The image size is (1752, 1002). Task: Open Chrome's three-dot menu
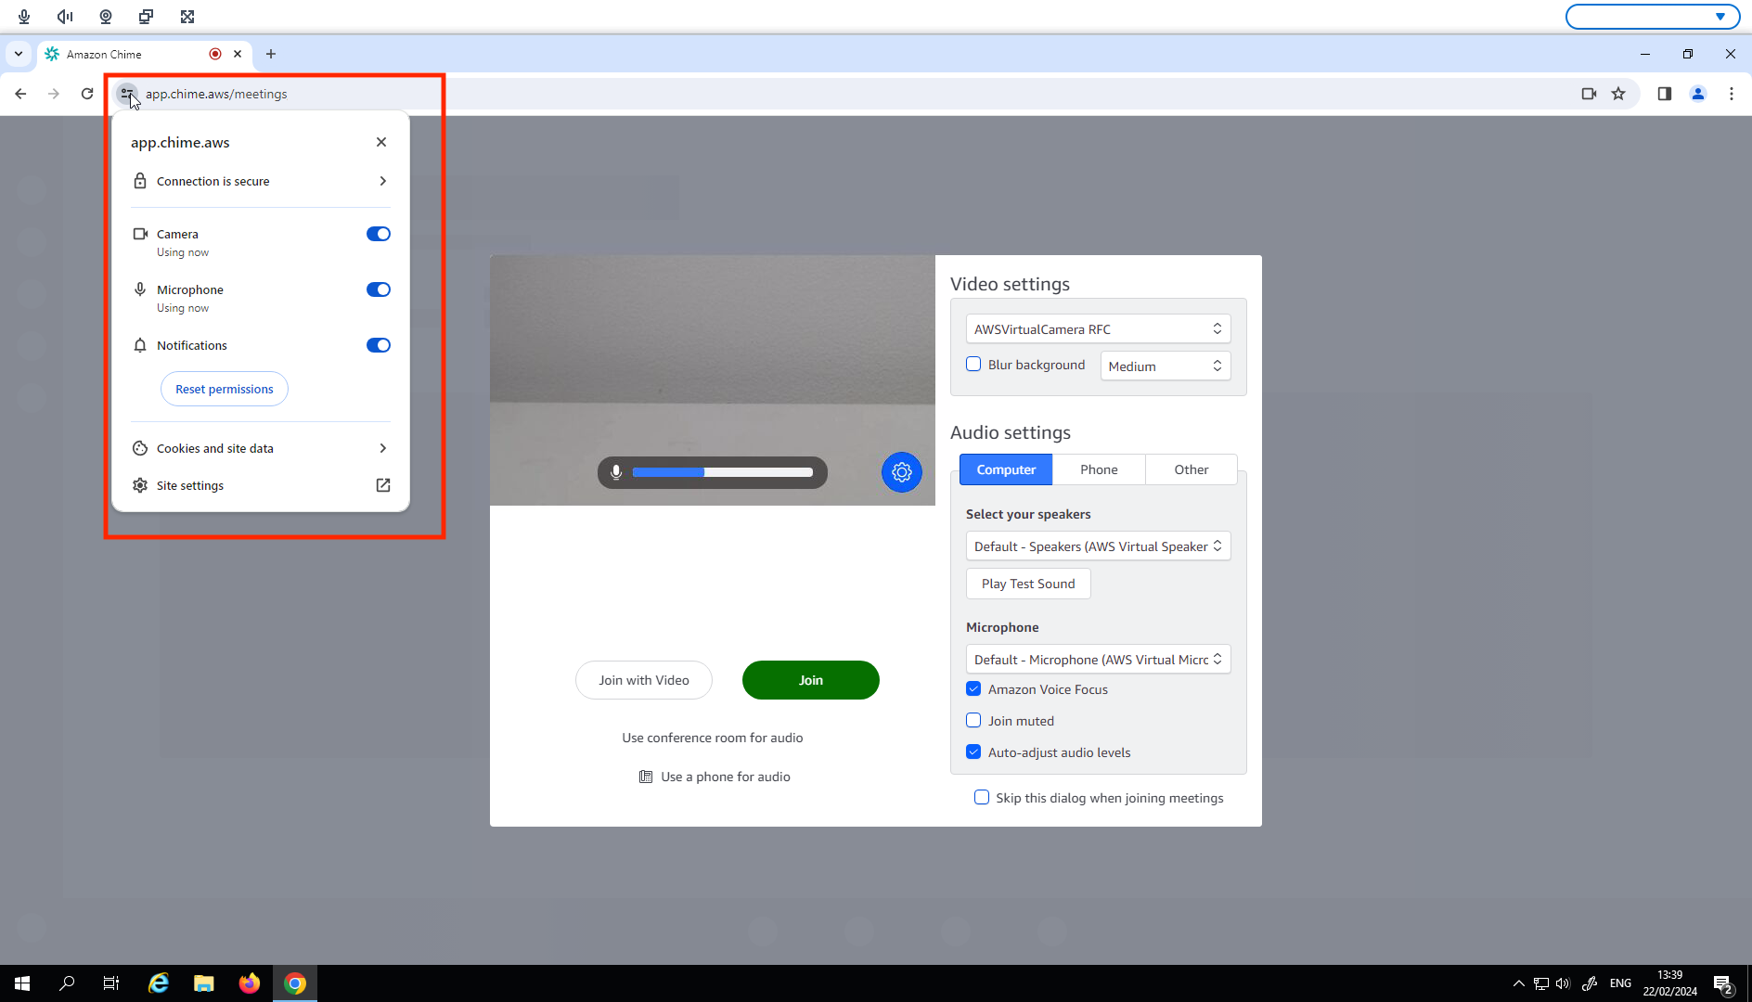(x=1732, y=94)
